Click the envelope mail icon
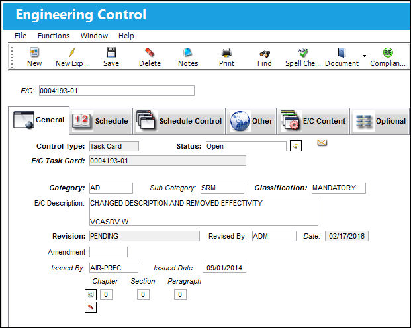Viewport: 411px width, 328px height. pos(322,143)
